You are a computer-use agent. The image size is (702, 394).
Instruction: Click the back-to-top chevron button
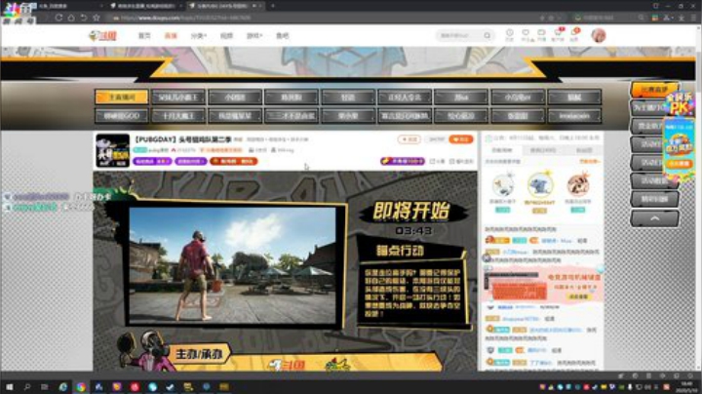[654, 218]
